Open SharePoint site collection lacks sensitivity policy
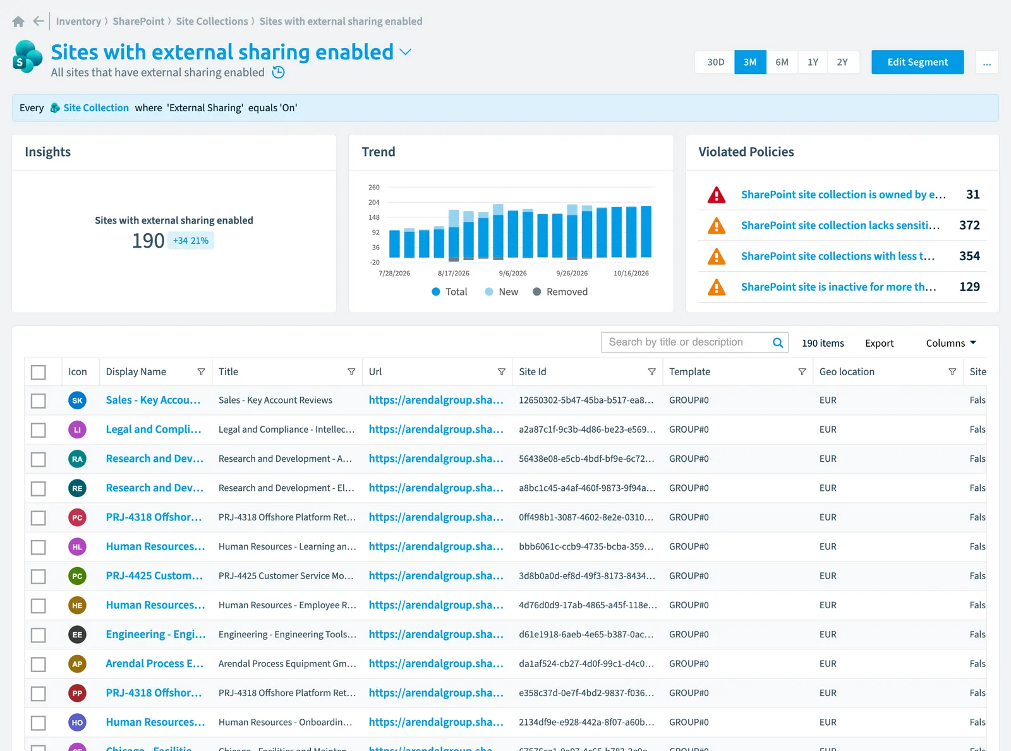The width and height of the screenshot is (1011, 751). tap(840, 225)
